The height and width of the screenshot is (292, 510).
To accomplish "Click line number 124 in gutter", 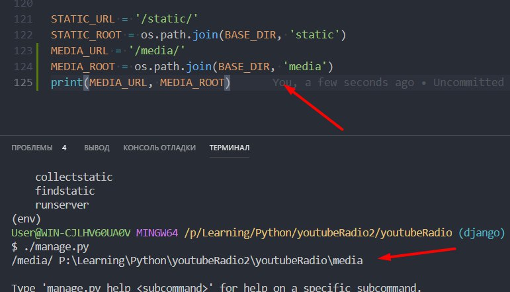I will point(23,67).
